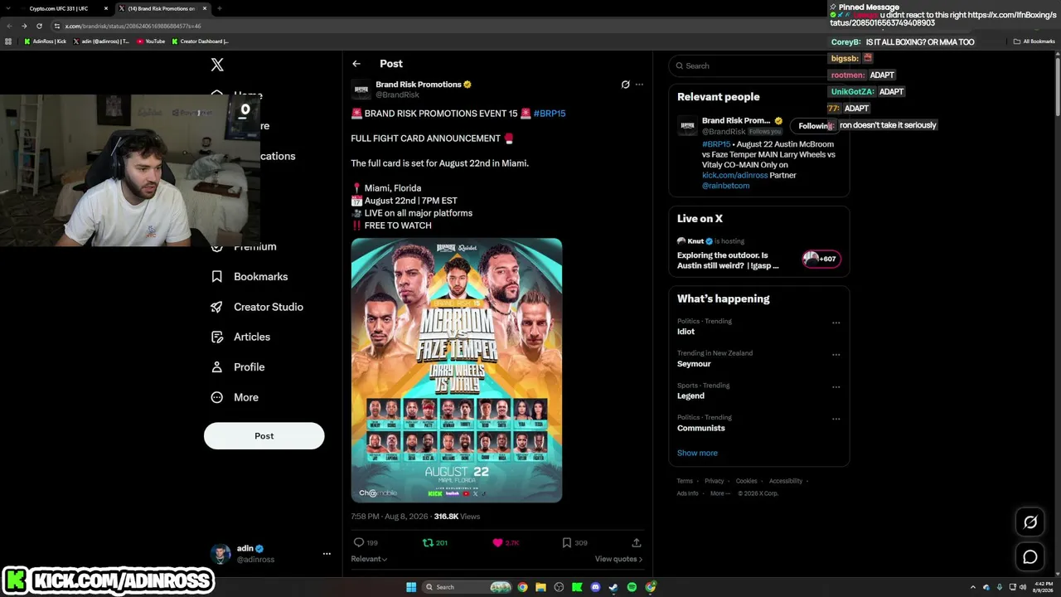Open the floating Messages chat button
1061x597 pixels.
coord(1030,557)
